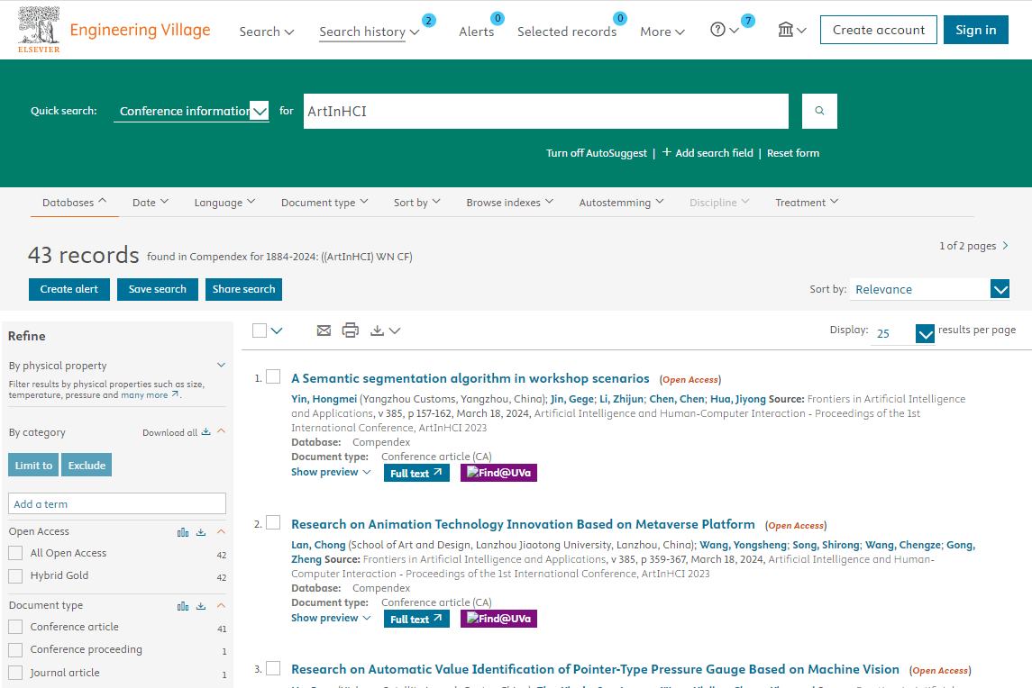Click the Elsevier tree logo
The image size is (1032, 688).
(39, 30)
